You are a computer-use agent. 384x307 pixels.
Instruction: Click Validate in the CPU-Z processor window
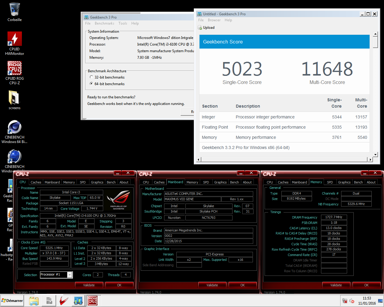89,285
